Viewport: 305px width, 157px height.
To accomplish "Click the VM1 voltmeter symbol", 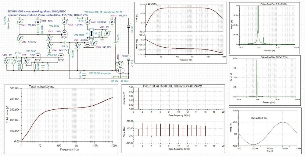I will tap(19, 22).
